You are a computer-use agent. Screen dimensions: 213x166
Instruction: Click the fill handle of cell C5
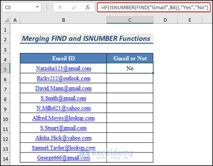153,73
